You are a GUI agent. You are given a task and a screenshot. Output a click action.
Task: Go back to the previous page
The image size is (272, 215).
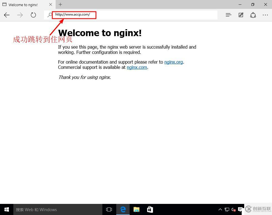[x=7, y=15]
